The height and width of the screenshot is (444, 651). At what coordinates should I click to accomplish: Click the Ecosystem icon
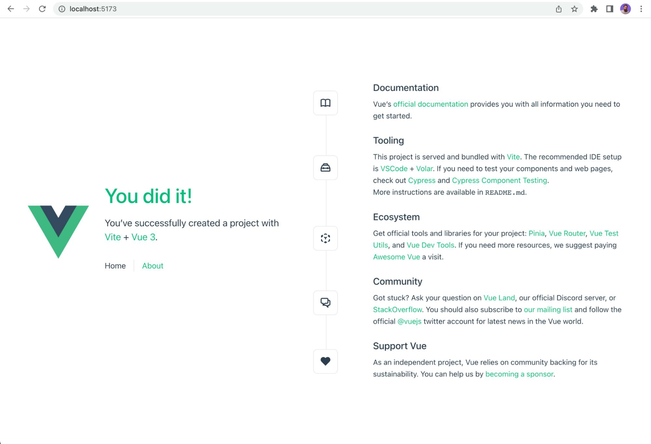click(x=325, y=238)
